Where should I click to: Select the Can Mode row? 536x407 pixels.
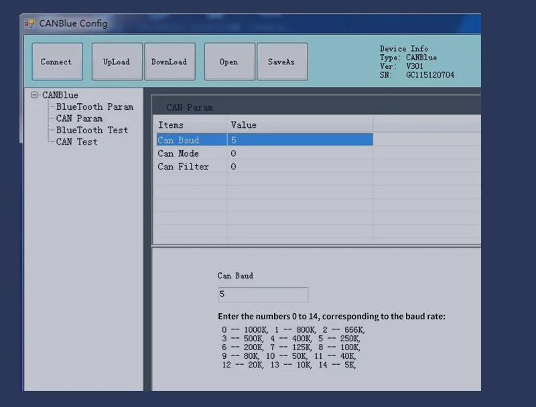tap(265, 153)
